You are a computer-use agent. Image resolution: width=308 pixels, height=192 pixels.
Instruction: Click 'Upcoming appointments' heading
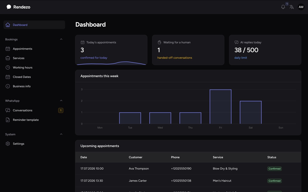[100, 146]
